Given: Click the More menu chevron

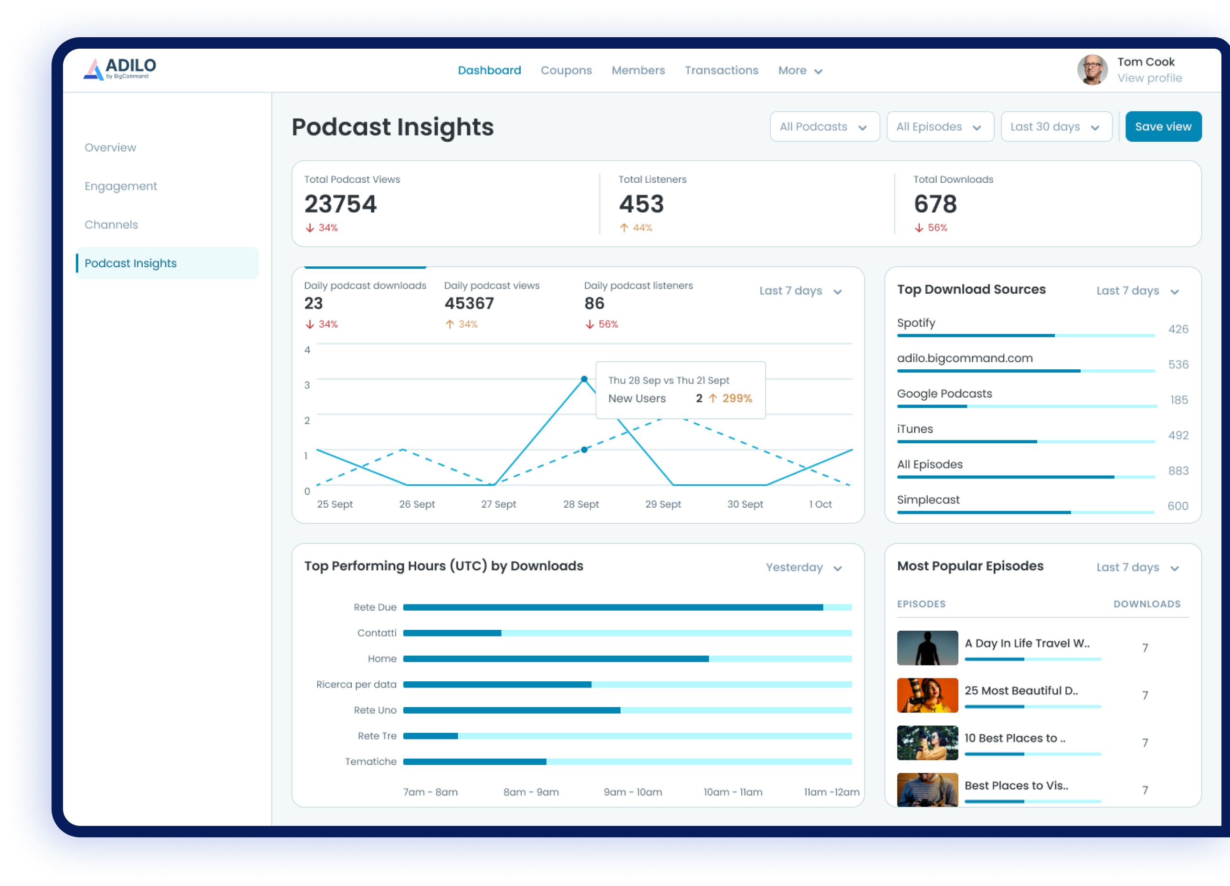Looking at the screenshot, I should [819, 71].
